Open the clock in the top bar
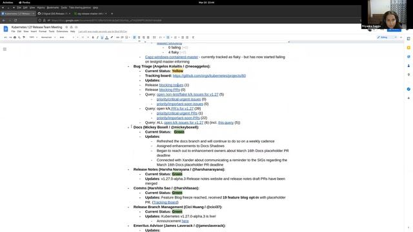 click(x=206, y=3)
